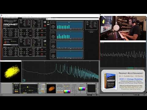147x110 pixels.
Task: Toggle the lower red button in Layer B oscillators
Action: coord(42,54)
